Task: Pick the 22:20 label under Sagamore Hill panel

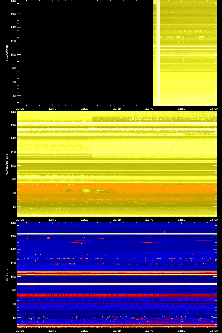Action: coord(85,220)
